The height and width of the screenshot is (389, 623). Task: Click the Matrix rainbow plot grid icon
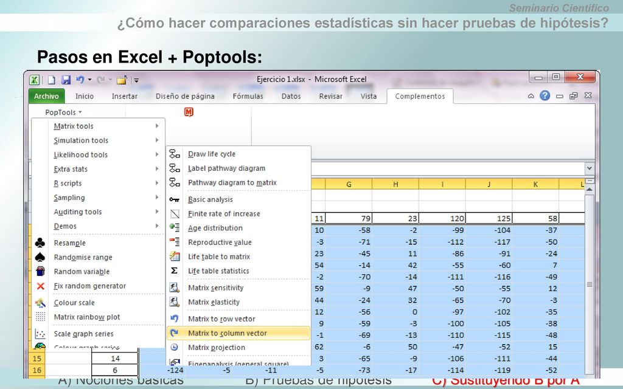40,317
